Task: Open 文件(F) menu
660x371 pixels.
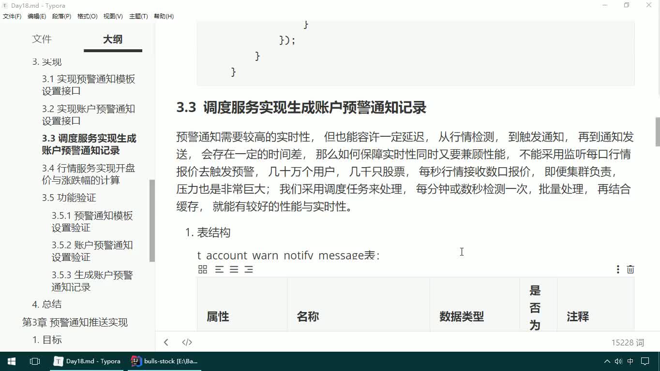Action: point(12,16)
